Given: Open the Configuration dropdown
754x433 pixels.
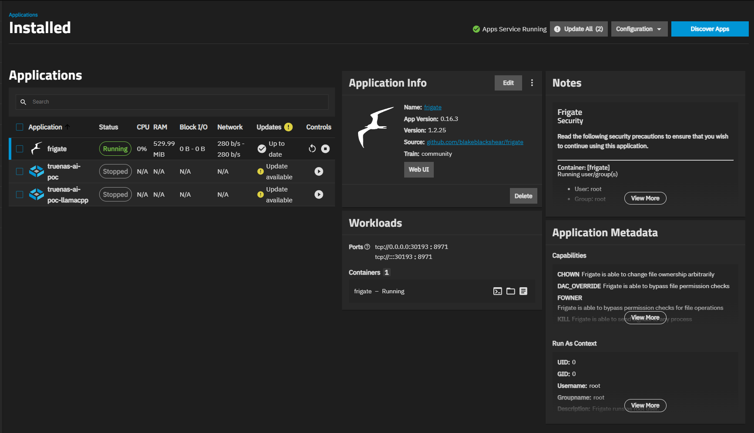Looking at the screenshot, I should click(x=639, y=29).
